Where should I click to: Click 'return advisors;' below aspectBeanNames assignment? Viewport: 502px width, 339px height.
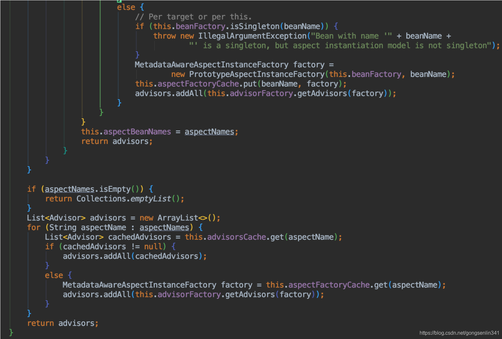point(117,141)
